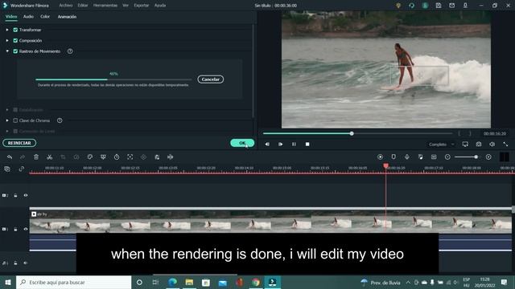The image size is (515, 289).
Task: Click the motion tracking target icon
Action: click(x=130, y=157)
